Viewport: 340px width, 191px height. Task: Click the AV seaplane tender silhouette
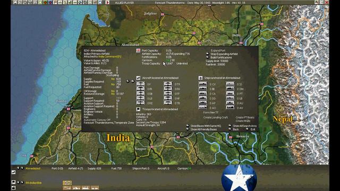230,107
